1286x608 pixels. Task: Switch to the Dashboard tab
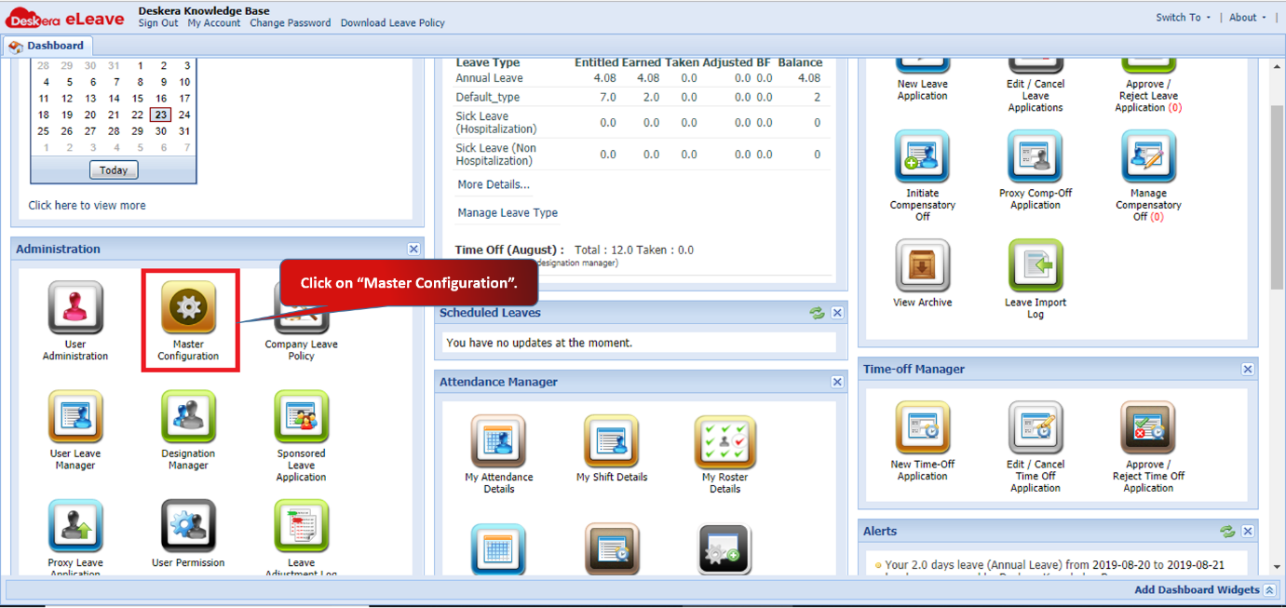[51, 45]
